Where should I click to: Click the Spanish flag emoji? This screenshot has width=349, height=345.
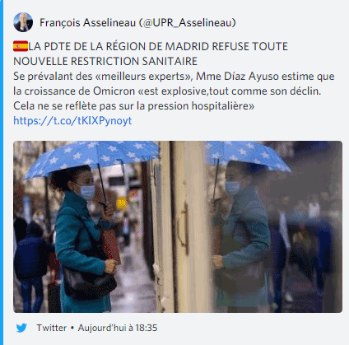21,46
